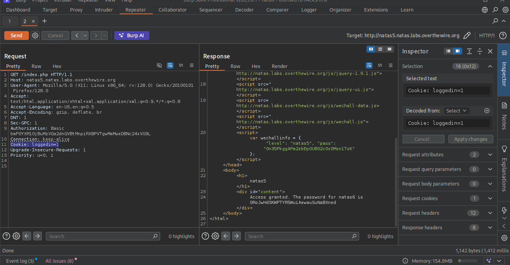Click the memory usage bar
This screenshot has width=510, height=265.
(467, 261)
